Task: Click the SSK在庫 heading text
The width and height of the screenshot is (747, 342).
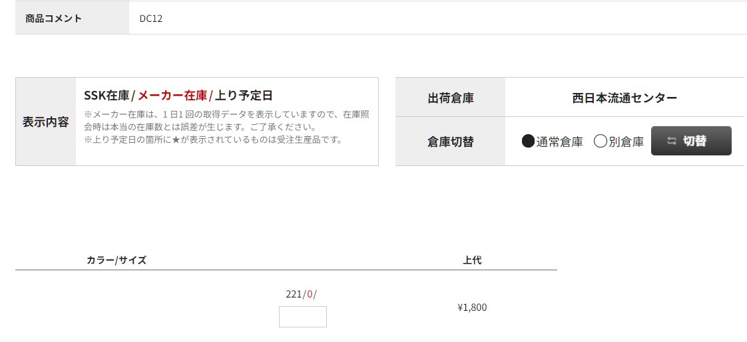Action: click(107, 96)
